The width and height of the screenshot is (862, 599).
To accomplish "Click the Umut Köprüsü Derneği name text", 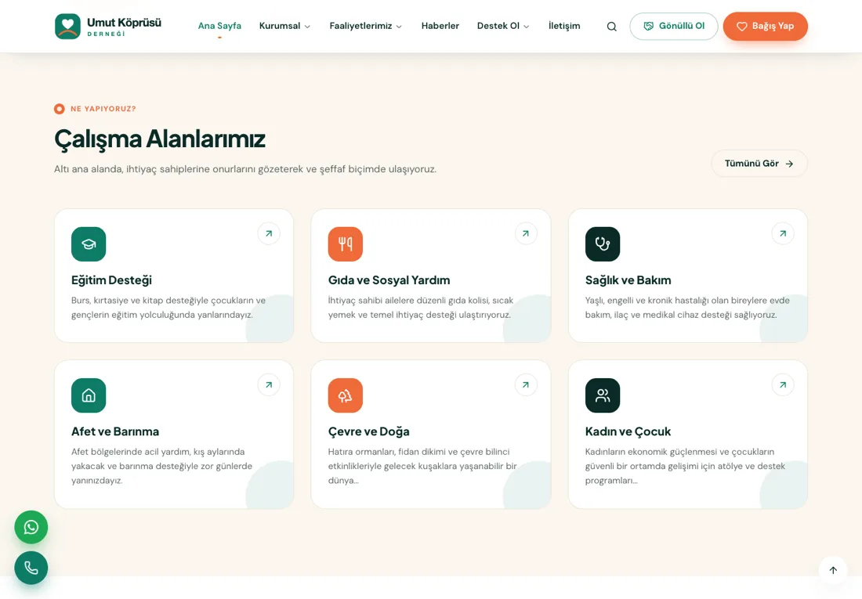I will click(x=125, y=27).
